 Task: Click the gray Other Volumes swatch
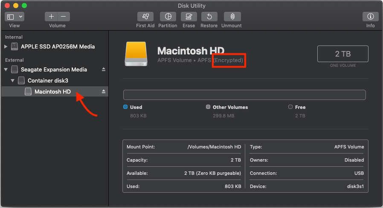point(208,107)
